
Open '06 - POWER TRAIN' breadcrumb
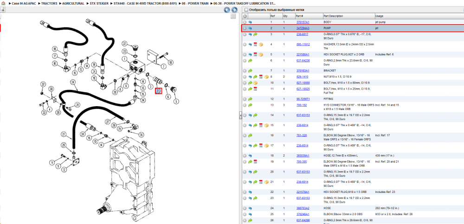tap(195, 4)
